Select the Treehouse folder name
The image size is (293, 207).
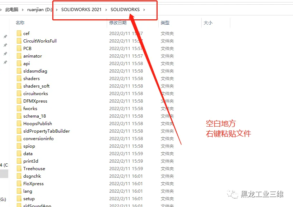[34, 169]
